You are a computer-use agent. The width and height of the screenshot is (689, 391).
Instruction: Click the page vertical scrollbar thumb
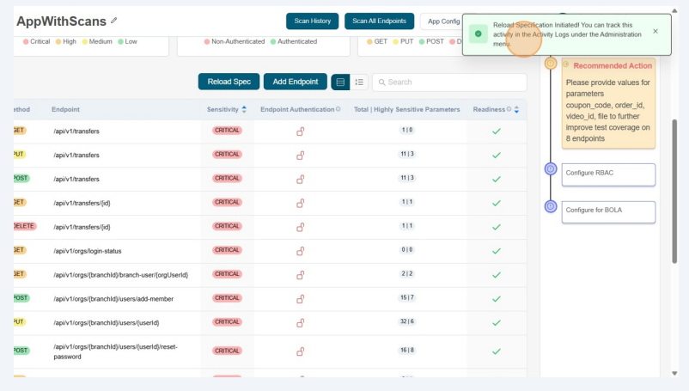[674, 191]
